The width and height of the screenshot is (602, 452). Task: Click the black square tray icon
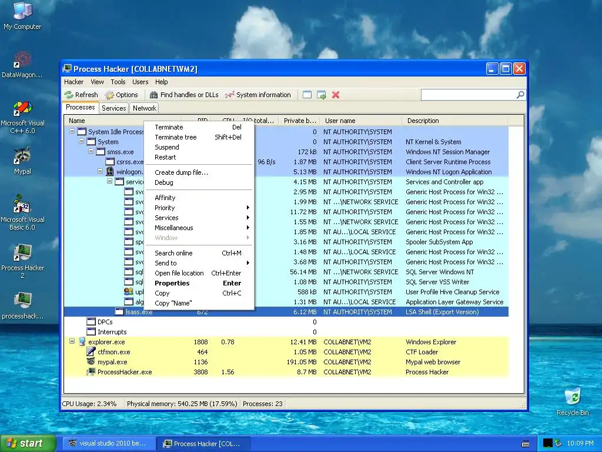click(x=547, y=443)
